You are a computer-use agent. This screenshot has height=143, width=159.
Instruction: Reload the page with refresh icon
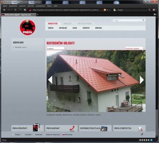(x=15, y=10)
